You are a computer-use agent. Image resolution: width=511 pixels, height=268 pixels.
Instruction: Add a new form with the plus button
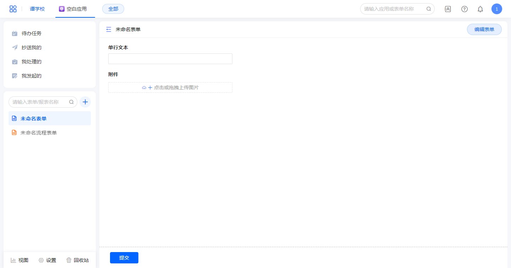[x=85, y=102]
